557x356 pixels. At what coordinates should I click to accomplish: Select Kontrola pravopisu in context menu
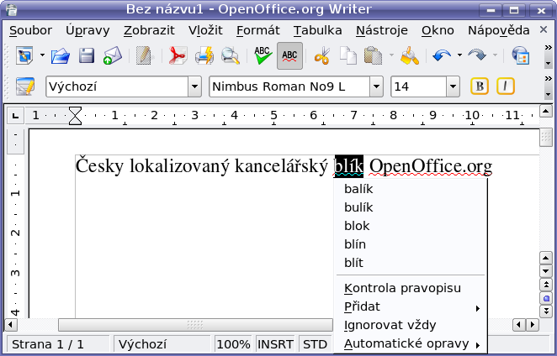(411, 288)
